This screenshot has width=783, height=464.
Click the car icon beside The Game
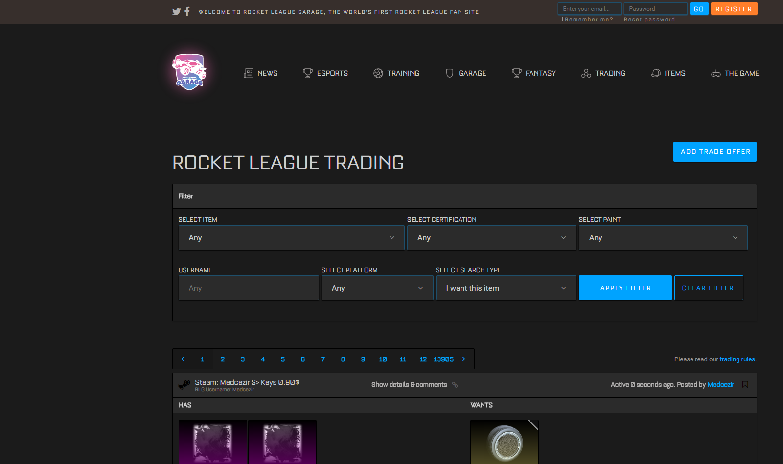click(x=716, y=74)
